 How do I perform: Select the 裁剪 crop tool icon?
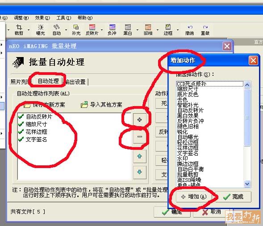pos(19,29)
